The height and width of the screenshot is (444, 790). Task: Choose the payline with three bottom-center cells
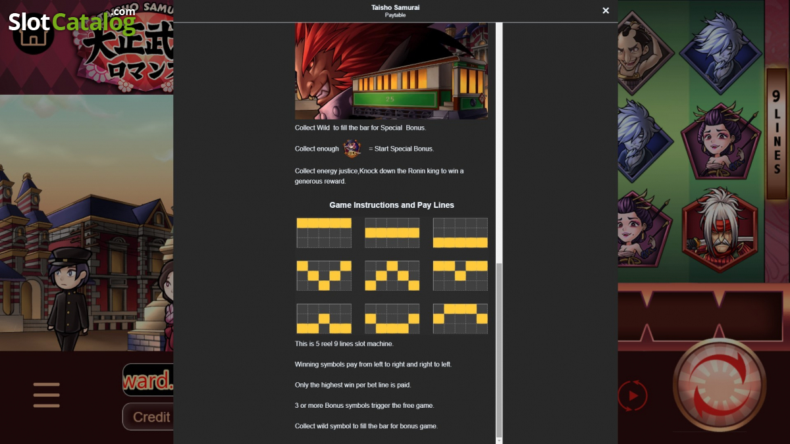tap(392, 318)
